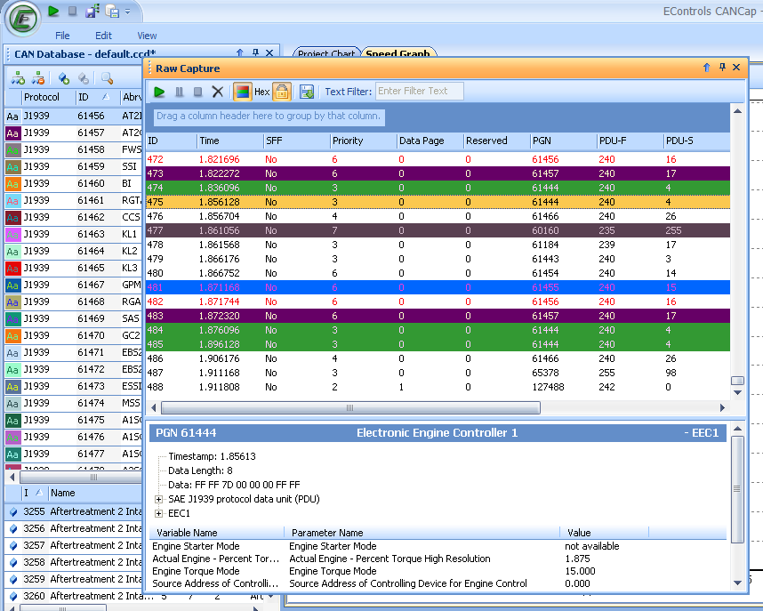This screenshot has height=611, width=763.
Task: Open the View menu
Action: (147, 36)
